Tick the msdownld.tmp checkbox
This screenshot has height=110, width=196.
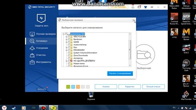[x=69, y=45]
